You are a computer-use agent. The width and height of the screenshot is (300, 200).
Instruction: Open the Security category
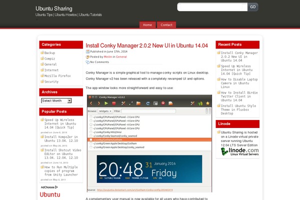coord(51,81)
